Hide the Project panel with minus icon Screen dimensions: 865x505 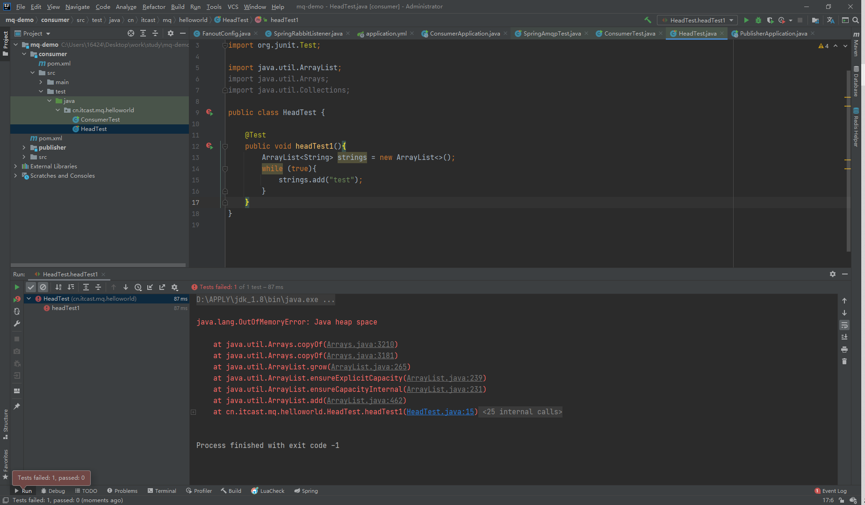click(183, 33)
